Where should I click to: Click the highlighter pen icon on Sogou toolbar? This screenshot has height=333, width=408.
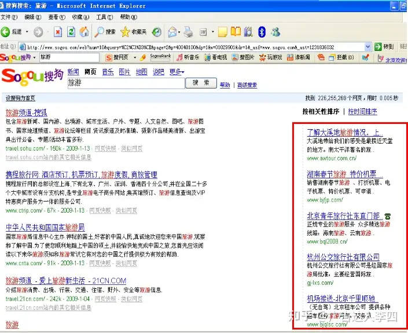pyautogui.click(x=142, y=57)
